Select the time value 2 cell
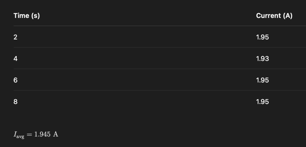The height and width of the screenshot is (147, 306). pos(15,37)
